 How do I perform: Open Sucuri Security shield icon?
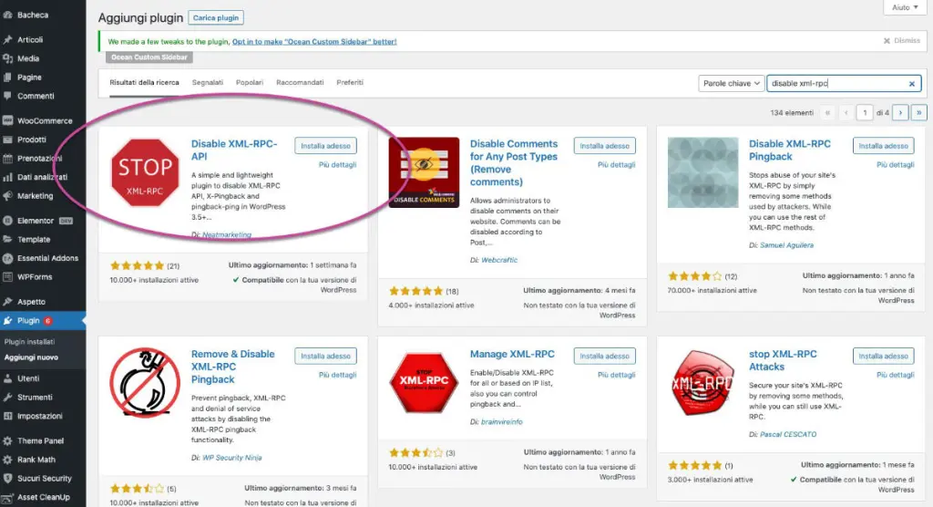[x=7, y=479]
